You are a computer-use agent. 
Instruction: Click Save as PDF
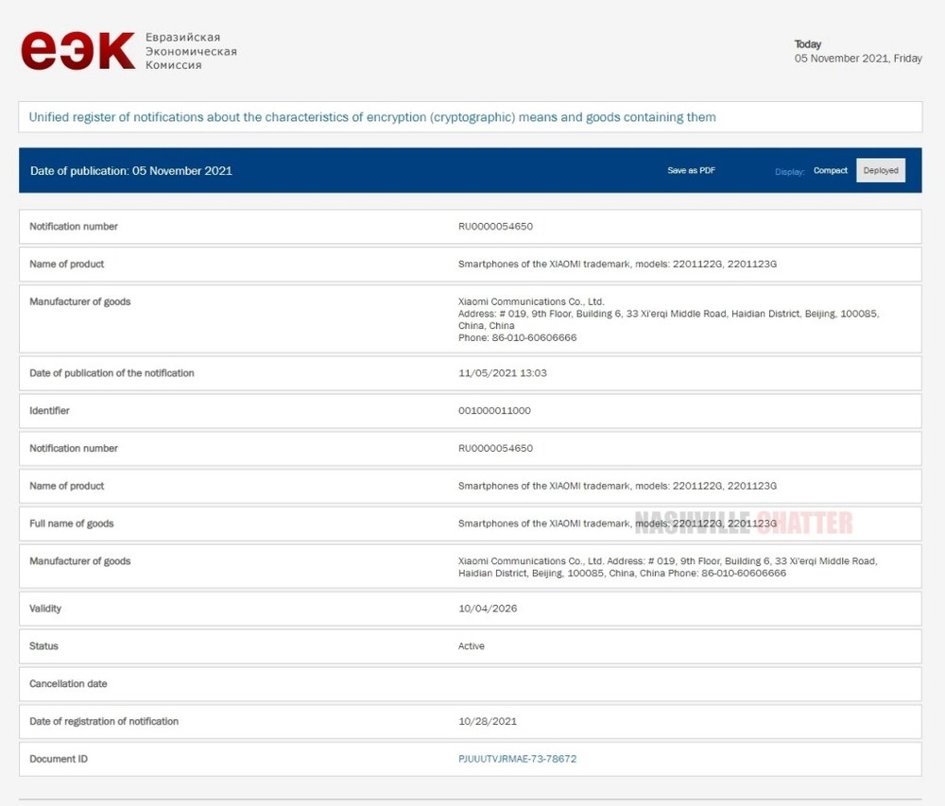(x=691, y=170)
